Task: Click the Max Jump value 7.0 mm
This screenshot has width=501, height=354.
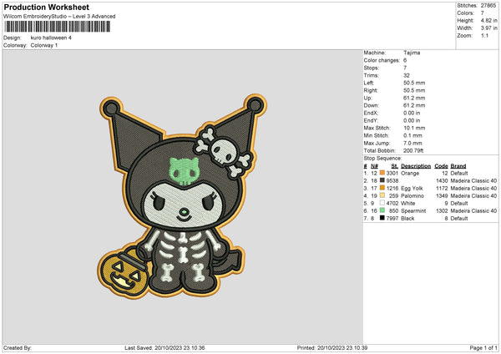Action: point(412,143)
